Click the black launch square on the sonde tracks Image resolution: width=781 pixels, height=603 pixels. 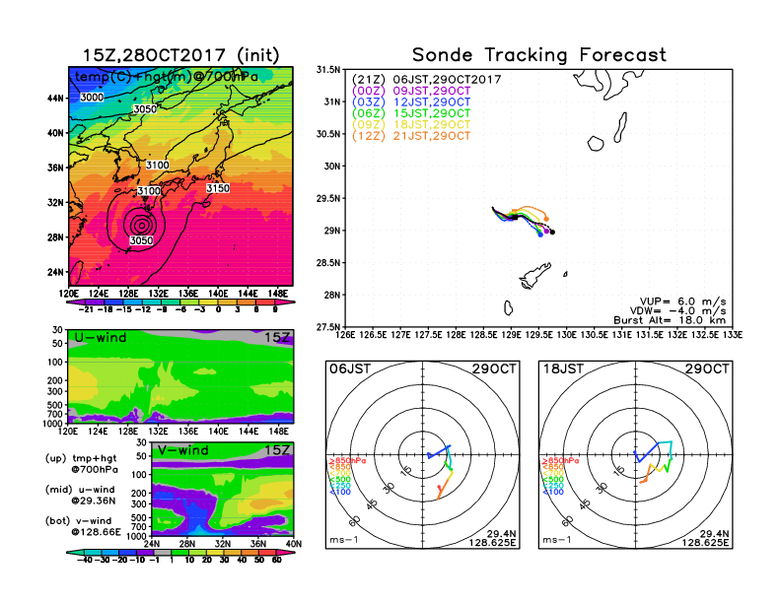pyautogui.click(x=515, y=217)
